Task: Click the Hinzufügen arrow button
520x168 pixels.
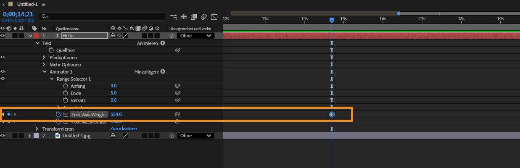Action: point(163,71)
